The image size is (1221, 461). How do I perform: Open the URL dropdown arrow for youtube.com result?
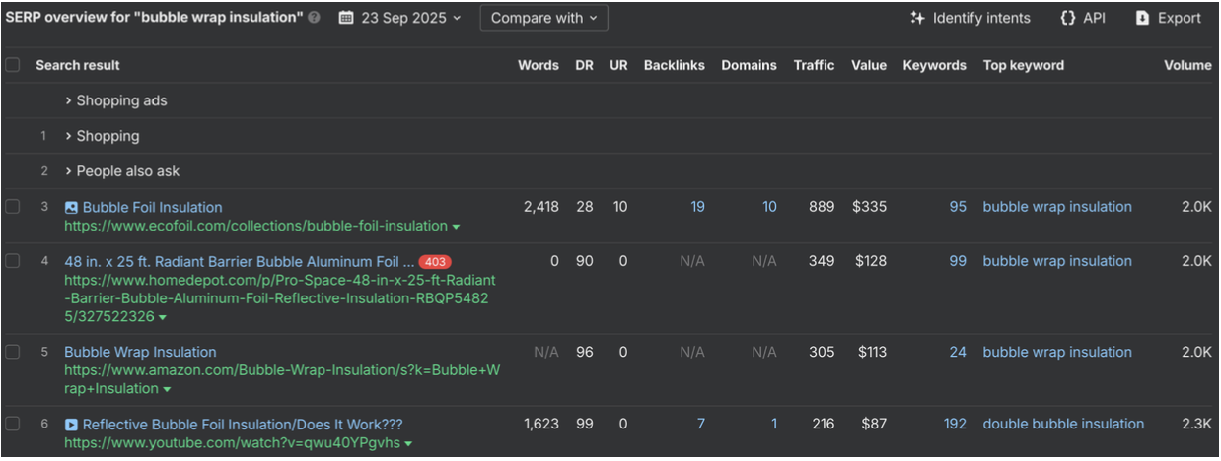tap(408, 444)
